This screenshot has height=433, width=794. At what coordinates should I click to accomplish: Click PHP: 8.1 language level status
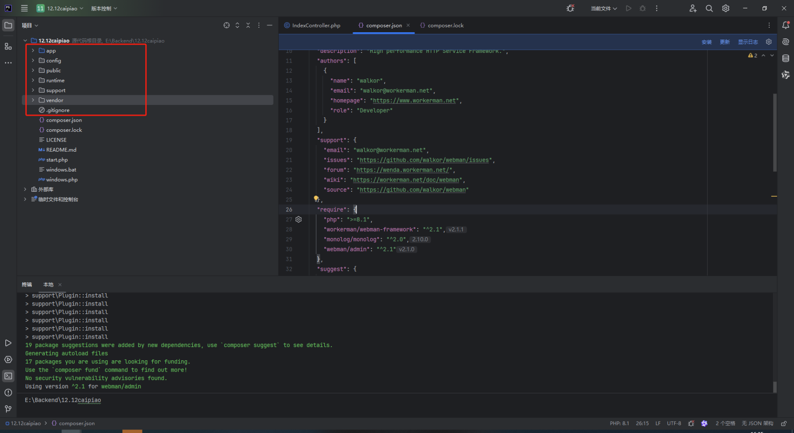tap(619, 423)
